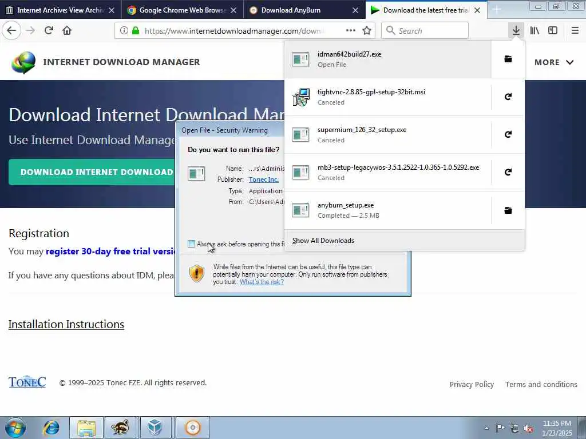586x439 pixels.
Task: Show the sidebars icon
Action: [x=553, y=31]
